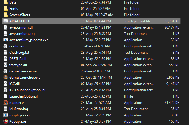This screenshot has height=125, width=189.
Task: Select the CrashLog.txt file name
Action: 19,53
